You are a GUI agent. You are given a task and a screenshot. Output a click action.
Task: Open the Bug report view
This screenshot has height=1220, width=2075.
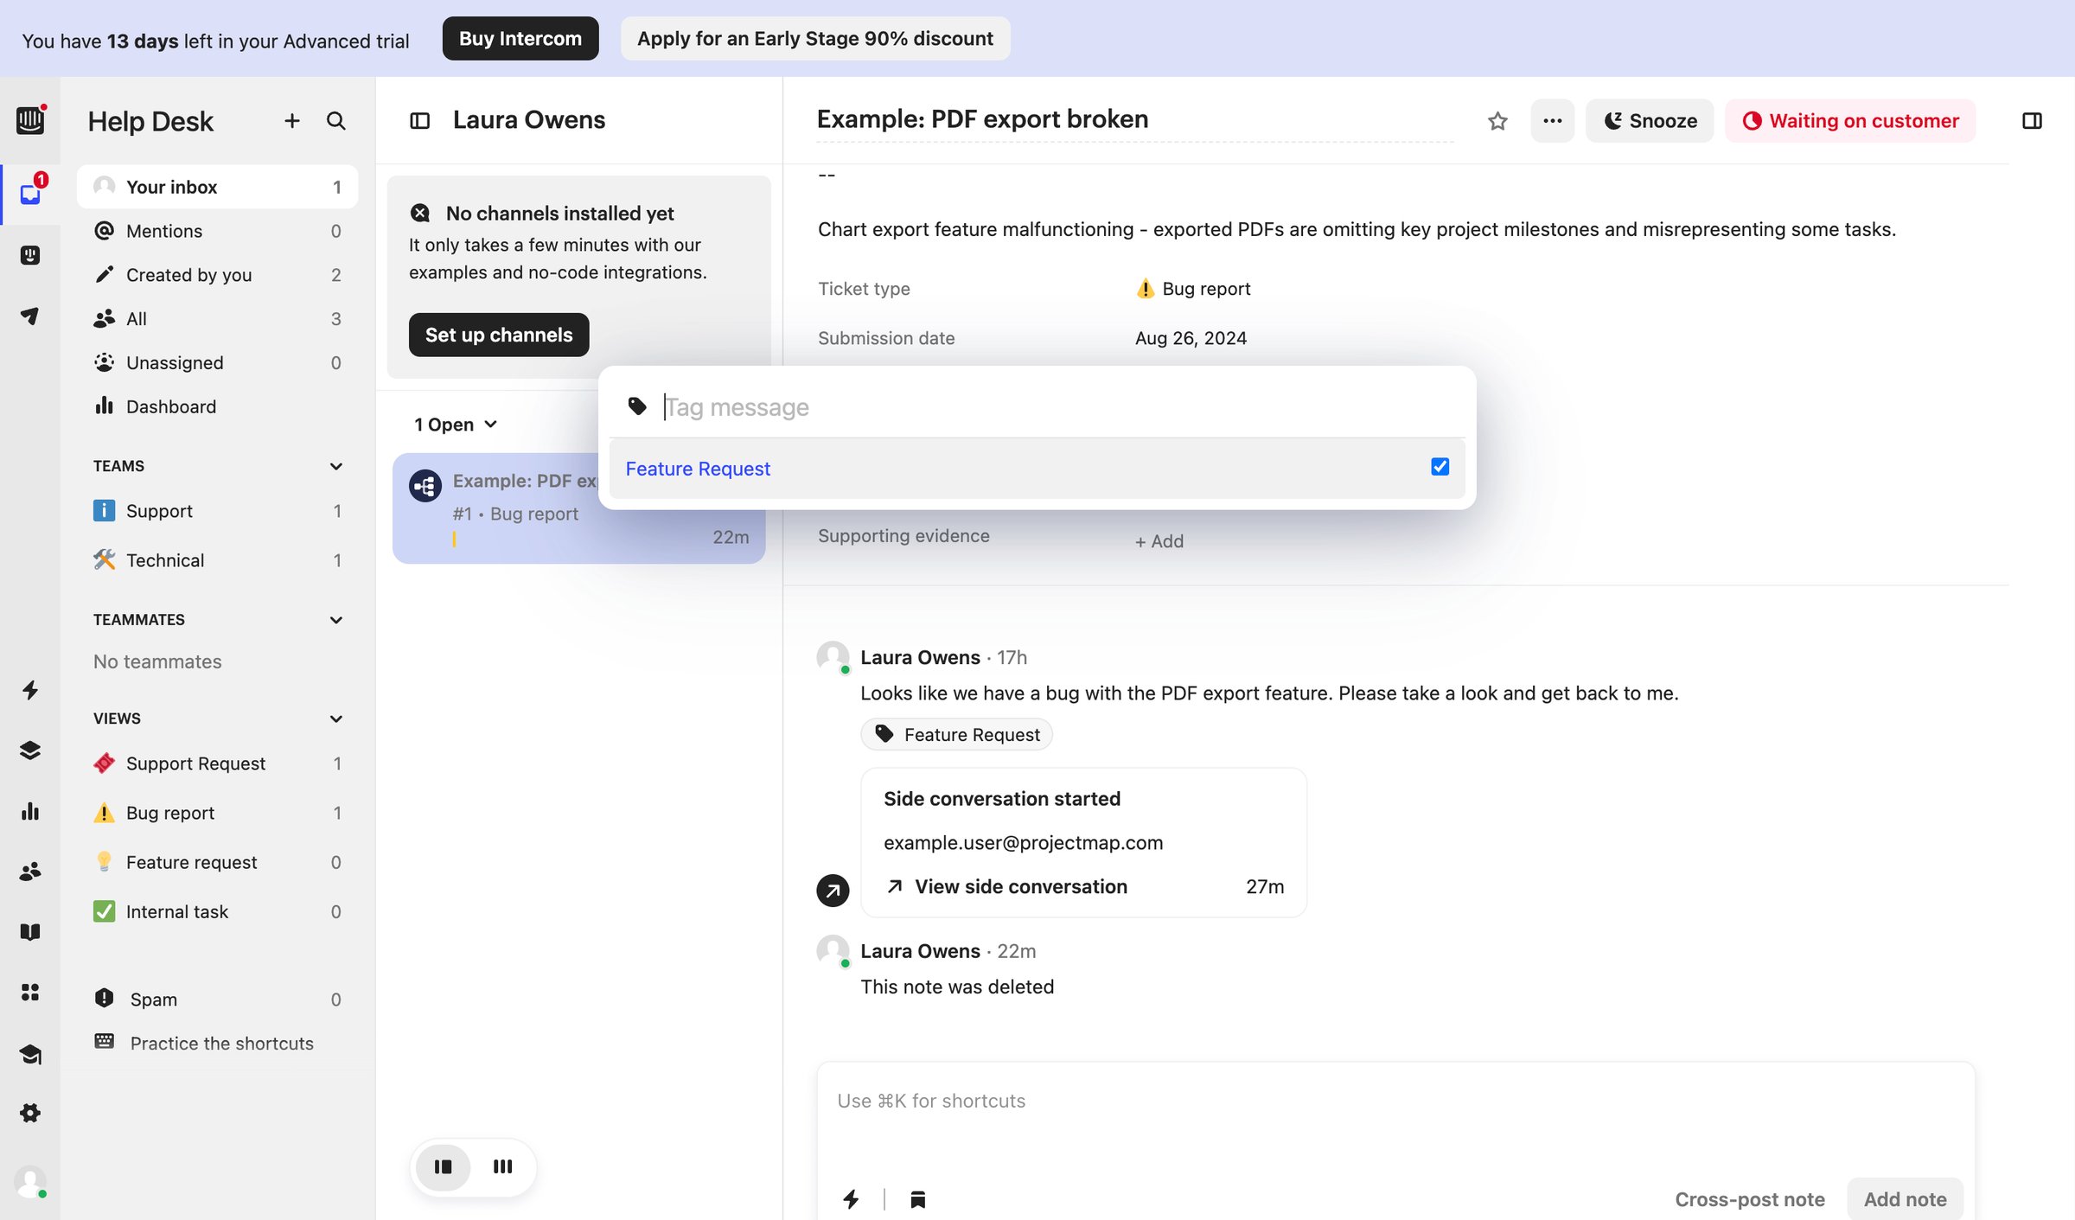point(217,813)
